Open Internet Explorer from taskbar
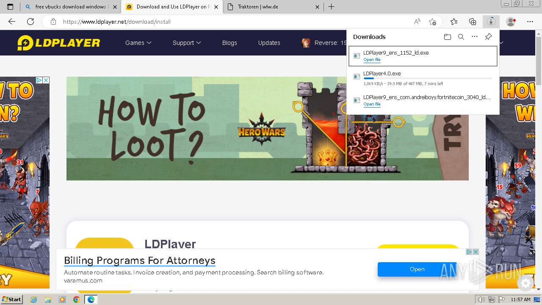Screen dimensions: 542x305 pos(34,299)
